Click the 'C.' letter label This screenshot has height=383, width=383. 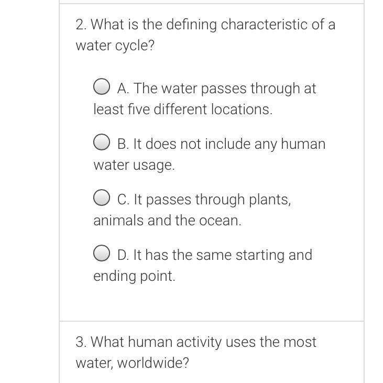click(x=124, y=200)
